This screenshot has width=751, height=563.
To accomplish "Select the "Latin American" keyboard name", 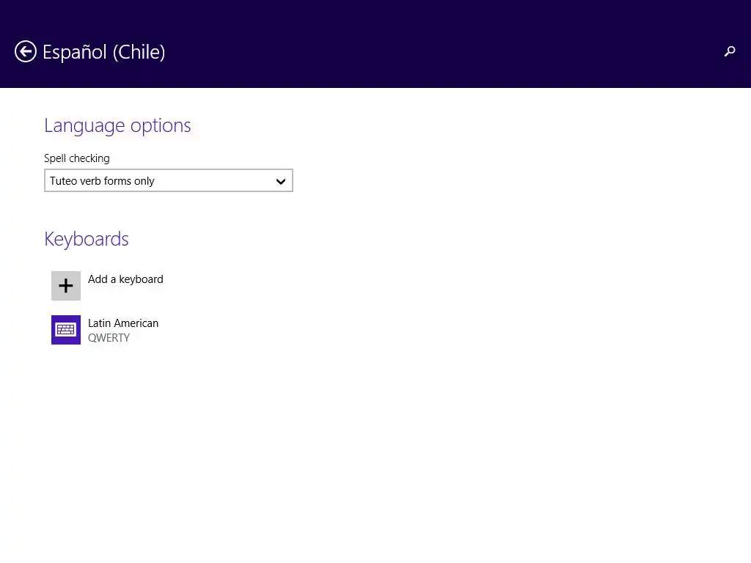I will [x=123, y=323].
